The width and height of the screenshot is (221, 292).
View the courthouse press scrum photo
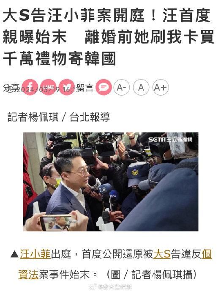[x=111, y=182]
